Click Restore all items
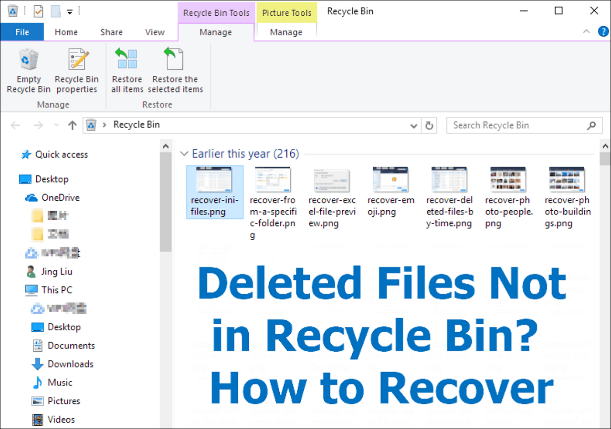 [127, 71]
